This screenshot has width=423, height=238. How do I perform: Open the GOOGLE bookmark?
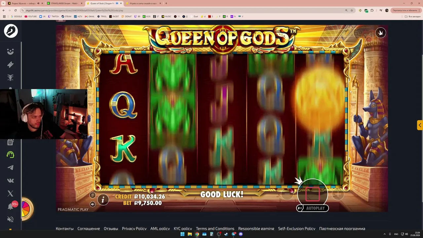[x=17, y=17]
